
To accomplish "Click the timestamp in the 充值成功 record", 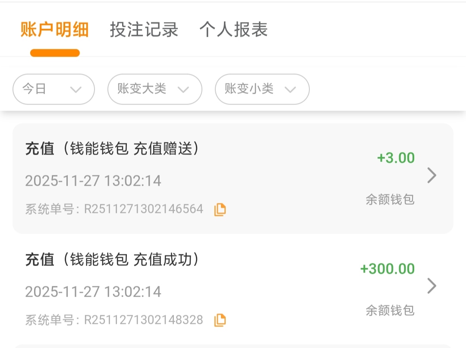I will (x=93, y=291).
